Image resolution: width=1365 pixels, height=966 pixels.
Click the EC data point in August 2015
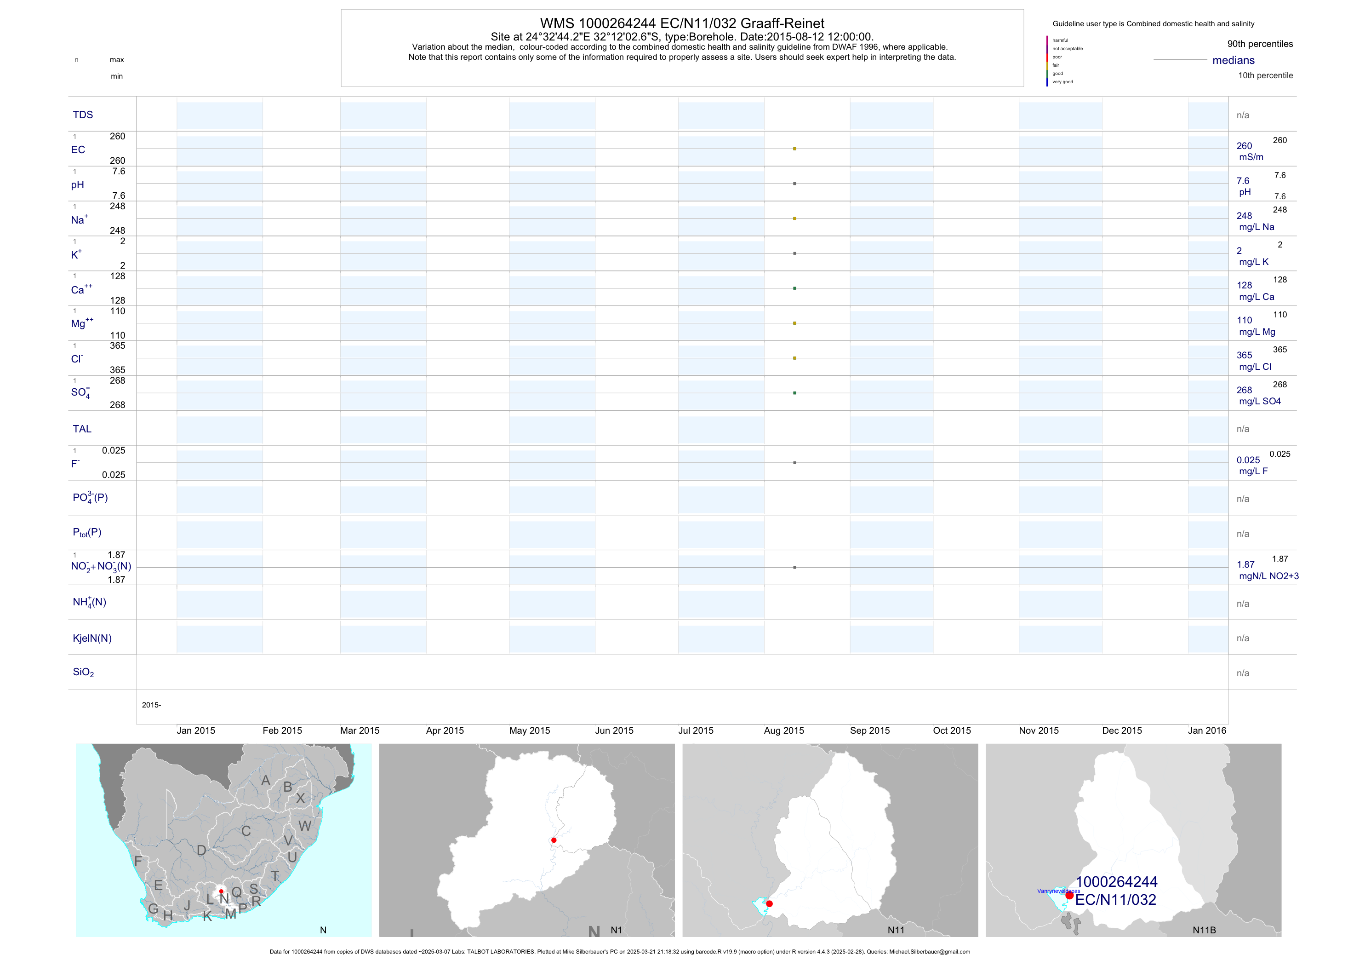[794, 149]
